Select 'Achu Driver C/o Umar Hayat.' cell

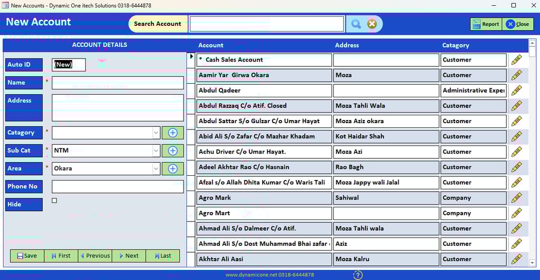[x=264, y=152]
